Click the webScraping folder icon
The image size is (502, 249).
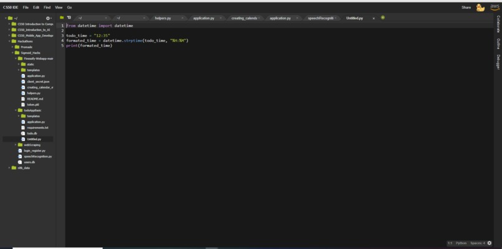coord(20,145)
